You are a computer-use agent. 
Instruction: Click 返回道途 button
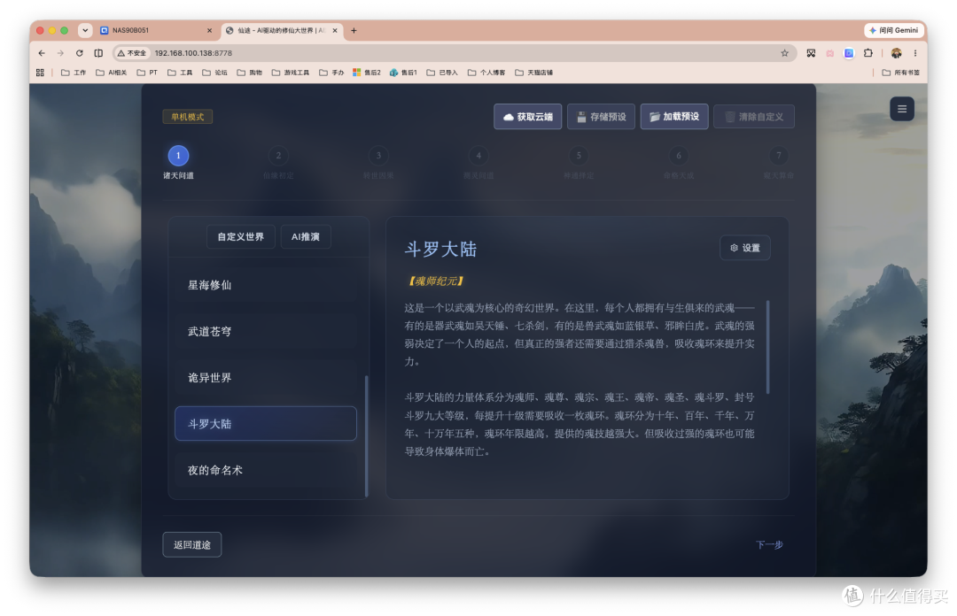coord(191,544)
